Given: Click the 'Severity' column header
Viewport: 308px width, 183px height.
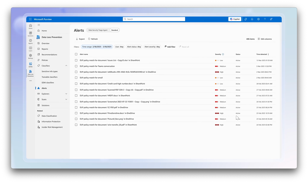Looking at the screenshot, I should point(218,54).
